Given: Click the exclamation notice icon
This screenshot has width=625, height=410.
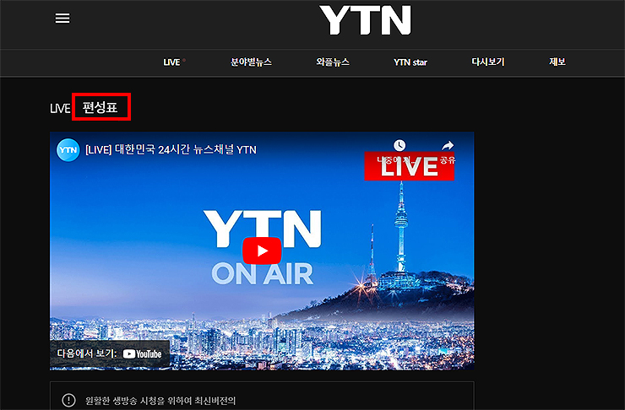Looking at the screenshot, I should point(68,400).
